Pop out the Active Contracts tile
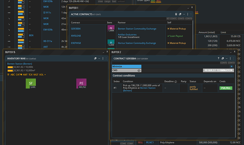Screen dimensions: 244x145 point(180,14)
